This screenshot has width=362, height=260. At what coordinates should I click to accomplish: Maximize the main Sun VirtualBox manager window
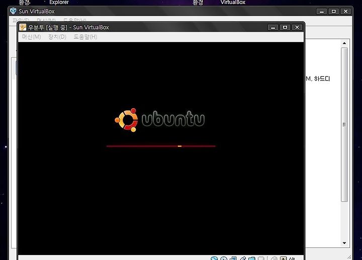coord(334,12)
